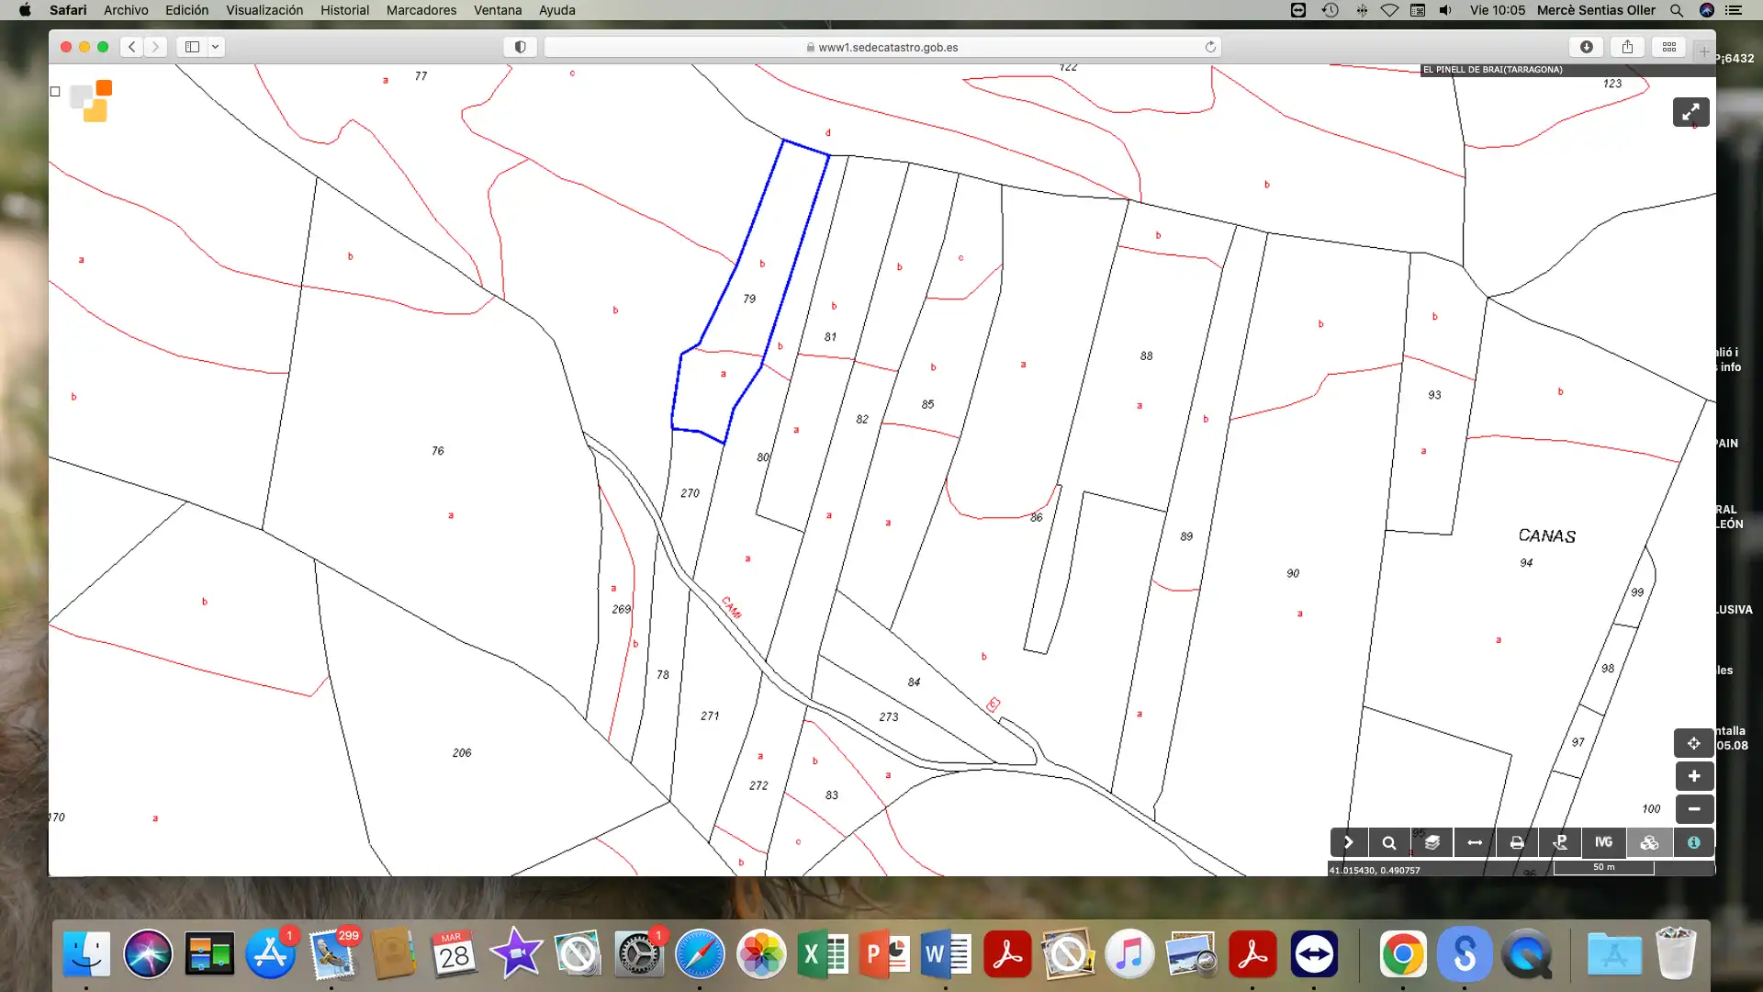
Task: Open Calendar showing 28 in the Dock
Action: (x=455, y=954)
